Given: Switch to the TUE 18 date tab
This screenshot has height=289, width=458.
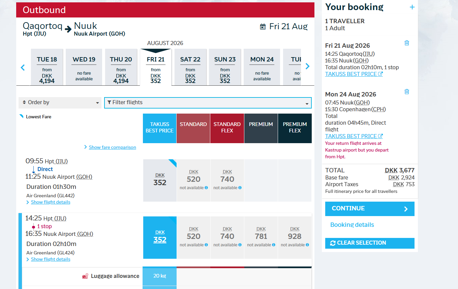Looking at the screenshot, I should tap(47, 70).
